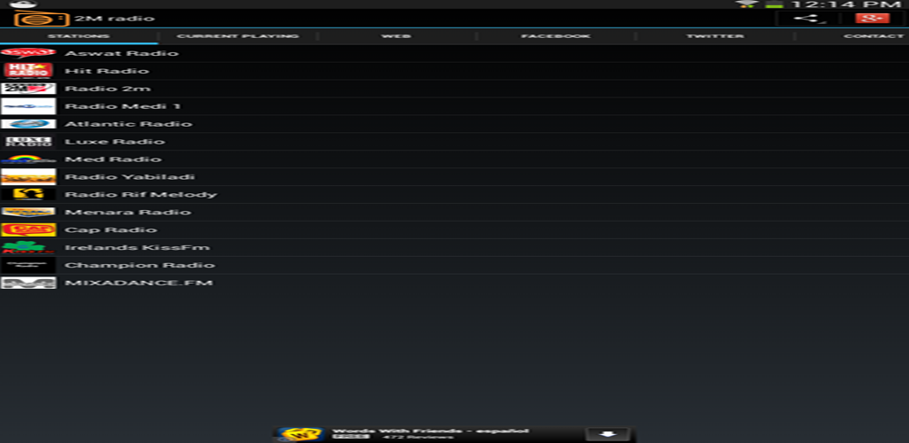Select the Champion Radio station name

click(x=139, y=265)
